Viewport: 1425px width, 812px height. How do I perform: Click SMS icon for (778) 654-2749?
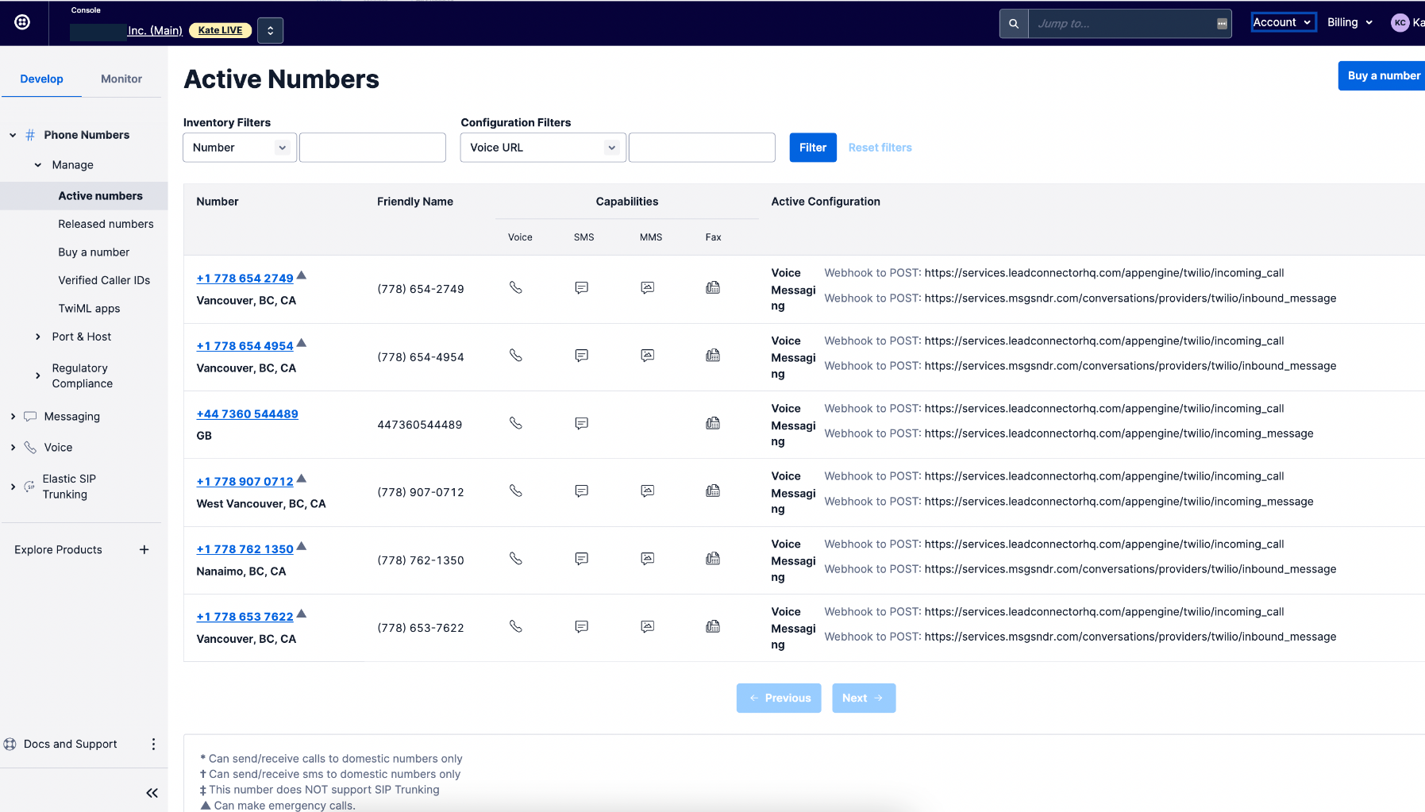582,287
